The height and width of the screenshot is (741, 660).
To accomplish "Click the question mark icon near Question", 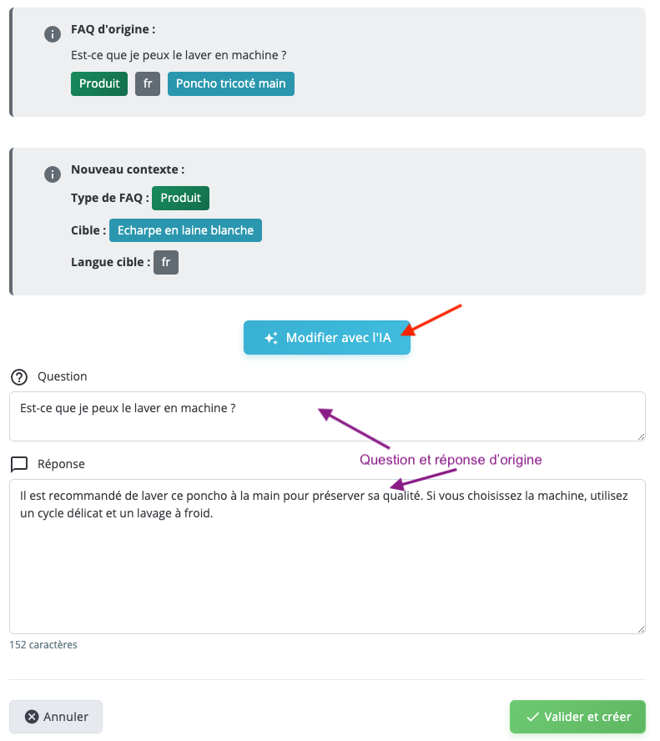I will [18, 376].
